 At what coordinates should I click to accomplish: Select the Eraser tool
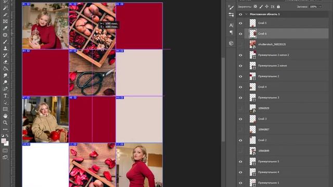pyautogui.click(x=5, y=62)
